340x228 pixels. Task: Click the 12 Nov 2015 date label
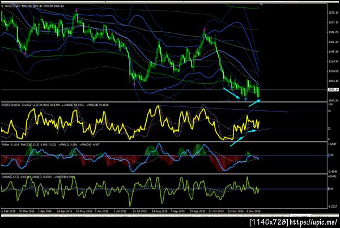coord(236,211)
